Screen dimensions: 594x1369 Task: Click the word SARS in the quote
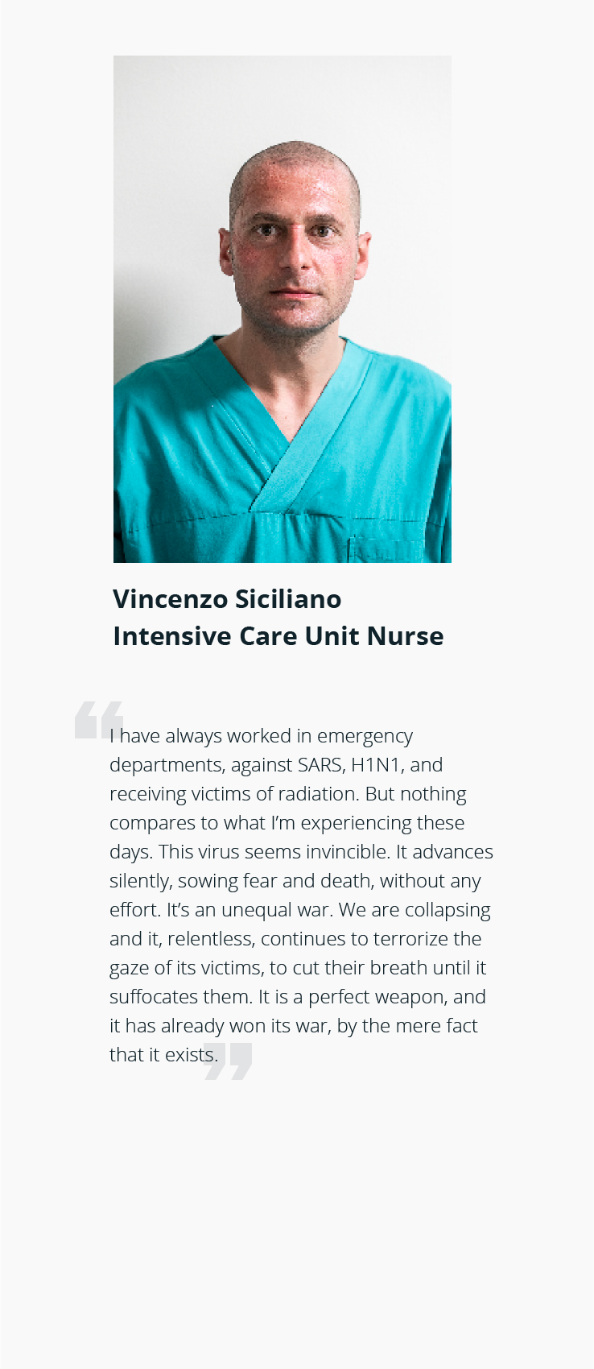[320, 765]
